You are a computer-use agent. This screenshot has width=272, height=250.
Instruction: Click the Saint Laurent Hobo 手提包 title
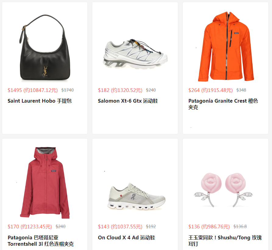(40, 101)
